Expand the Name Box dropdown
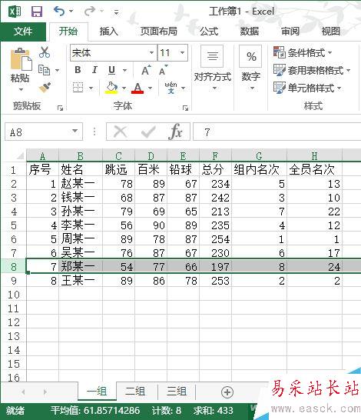361x420 pixels. pyautogui.click(x=75, y=131)
